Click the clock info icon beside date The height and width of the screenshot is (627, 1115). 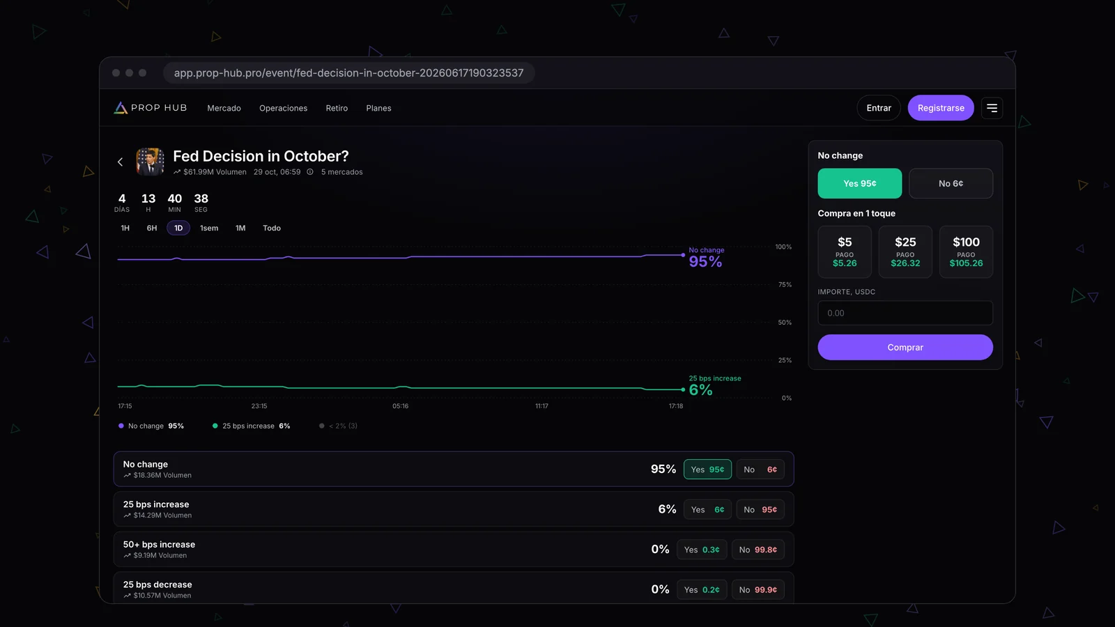[310, 172]
